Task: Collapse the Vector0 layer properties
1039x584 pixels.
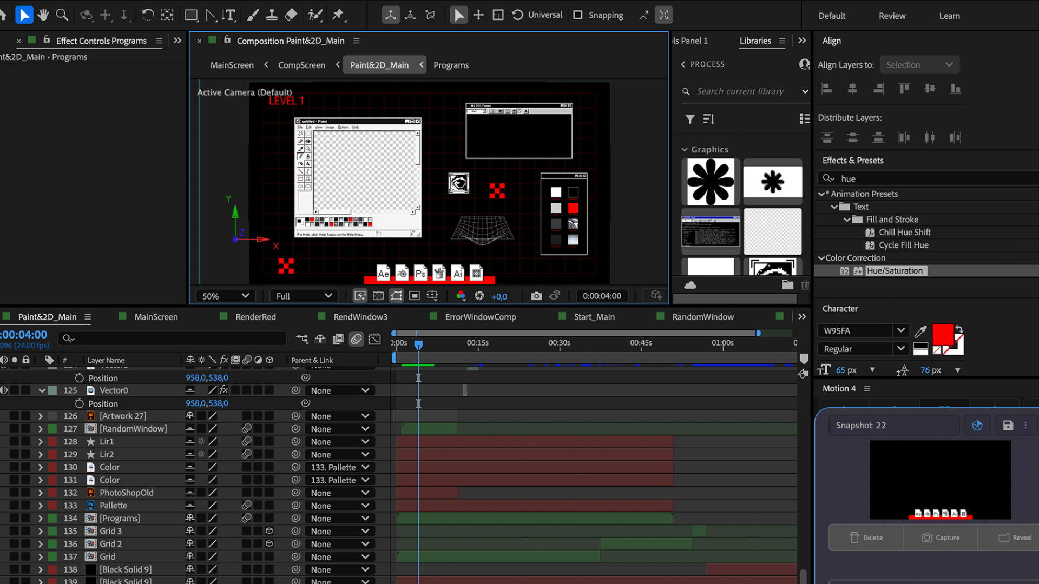Action: pos(42,390)
